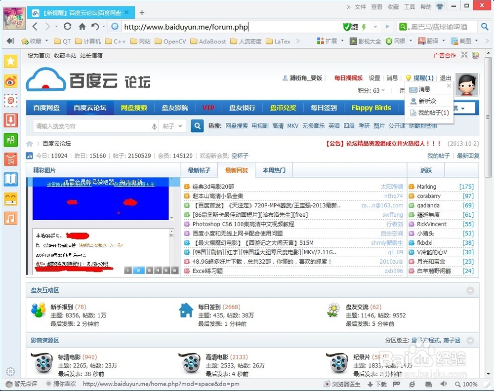494x391 pixels.
Task: Open the QR code icon in address bar
Action: click(x=355, y=27)
